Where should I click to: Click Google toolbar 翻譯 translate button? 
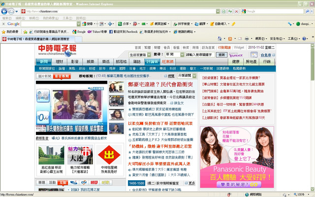201,24
